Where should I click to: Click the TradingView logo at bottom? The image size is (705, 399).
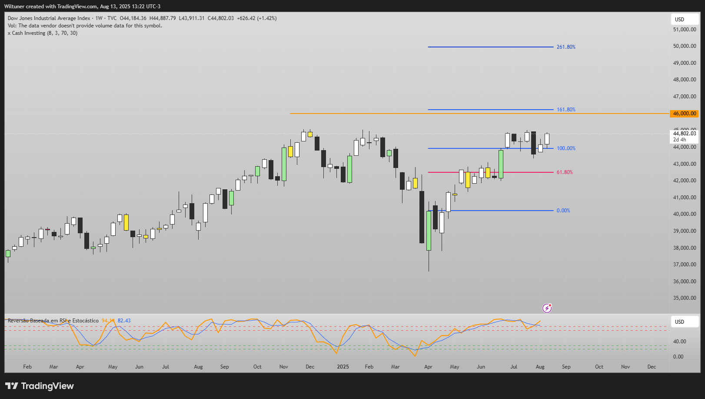[40, 386]
